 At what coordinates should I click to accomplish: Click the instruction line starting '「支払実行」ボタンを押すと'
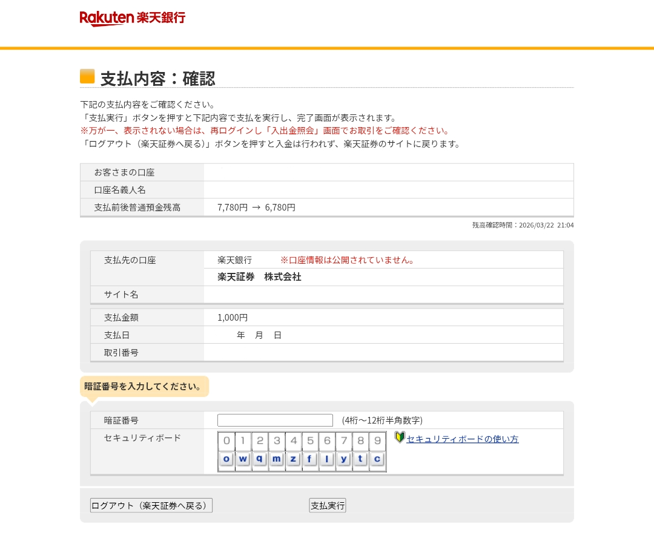(x=239, y=118)
